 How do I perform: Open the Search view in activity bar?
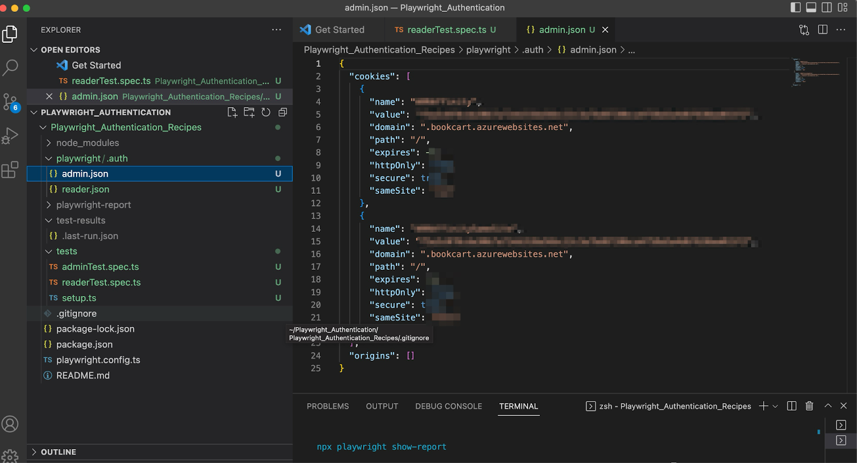coord(10,67)
